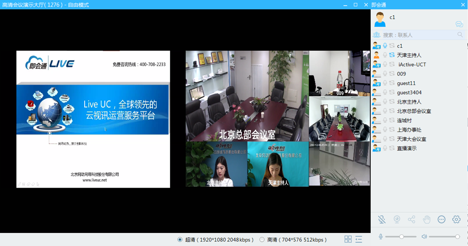The image size is (468, 246).
Task: Click sync icon for 上海办事处
Action: [x=392, y=130]
